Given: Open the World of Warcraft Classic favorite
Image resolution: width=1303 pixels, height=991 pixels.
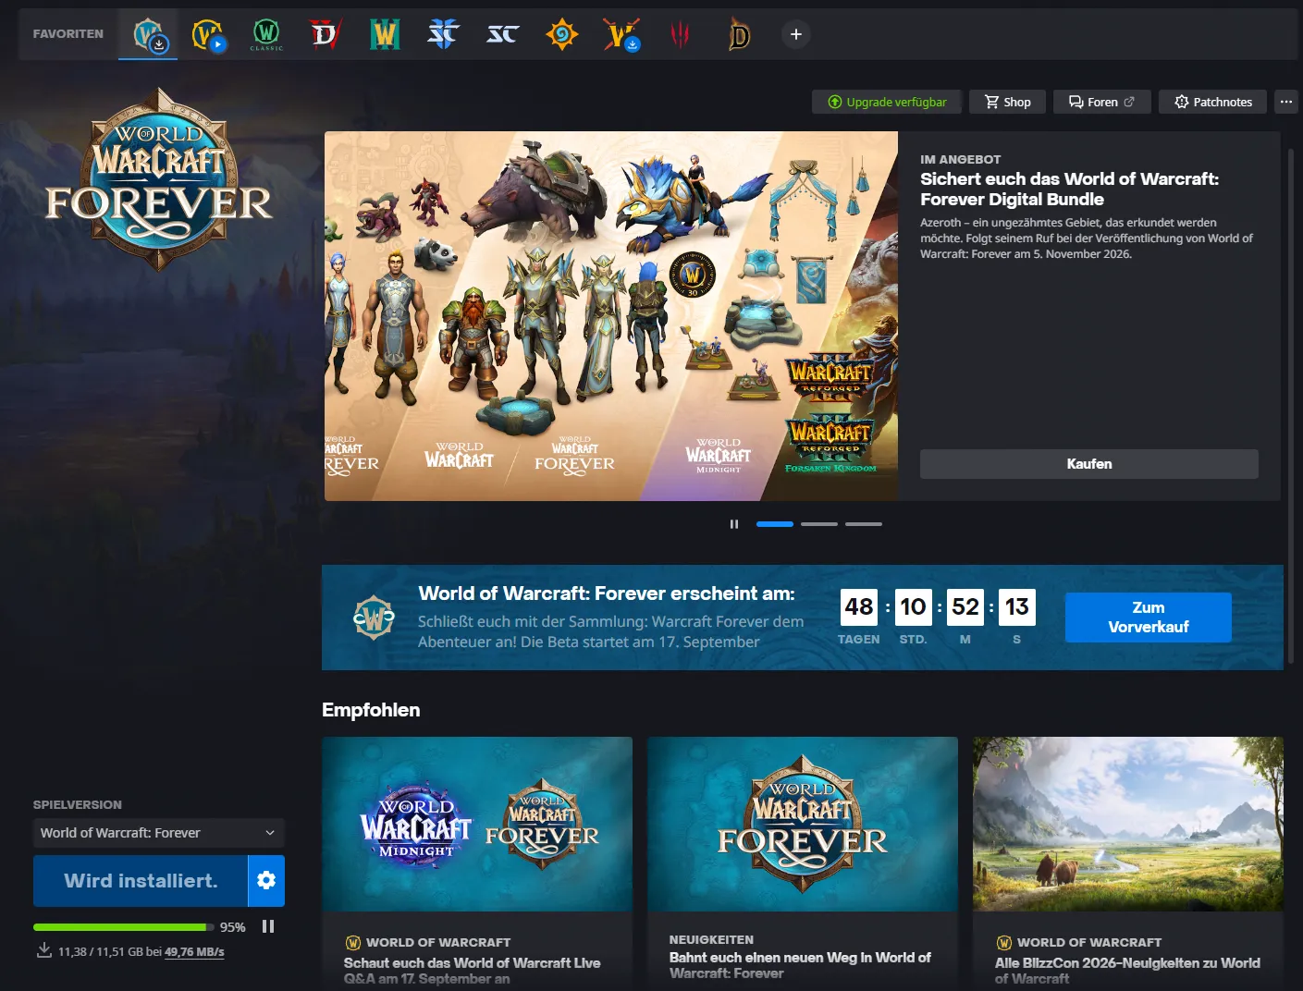Looking at the screenshot, I should click(266, 34).
